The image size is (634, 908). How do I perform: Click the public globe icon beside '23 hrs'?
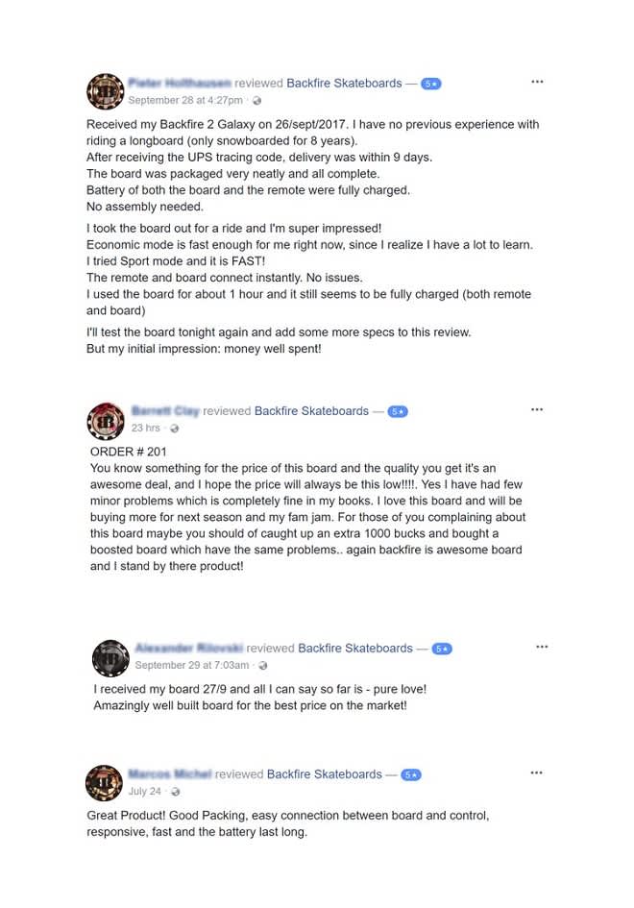(x=174, y=428)
